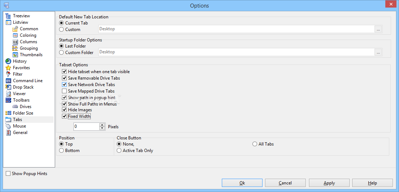Click the Help button
The image size is (399, 192).
(373, 183)
